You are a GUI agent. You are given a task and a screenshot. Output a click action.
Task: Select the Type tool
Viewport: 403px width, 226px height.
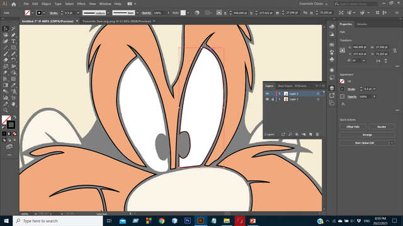[x=13, y=41]
